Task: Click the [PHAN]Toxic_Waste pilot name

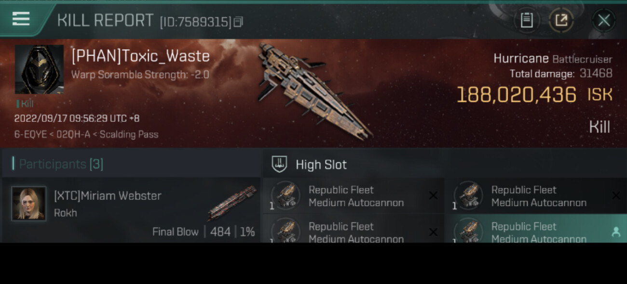Action: coord(140,56)
